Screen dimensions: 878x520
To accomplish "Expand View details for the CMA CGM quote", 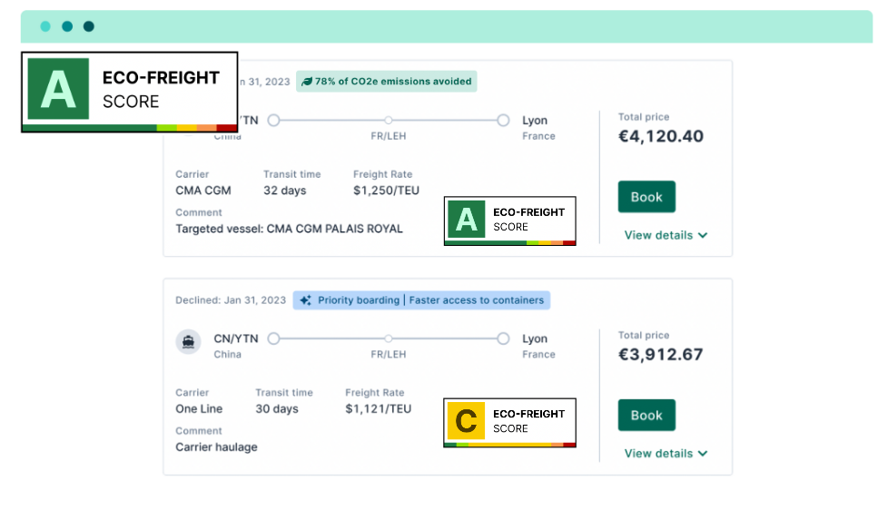I will coord(666,235).
